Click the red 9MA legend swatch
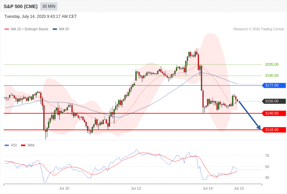The image size is (287, 194). [x=23, y=145]
